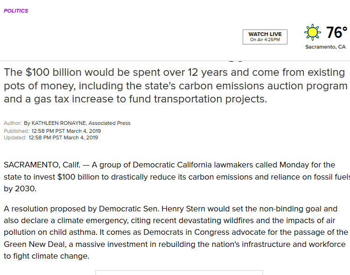Click the $100 billion summary subheadline

(175, 86)
